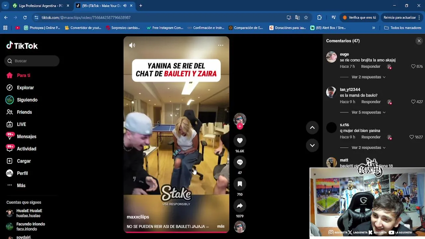
Task: Expand the 5 replies under Ian_y12344's comment
Action: pos(368,112)
